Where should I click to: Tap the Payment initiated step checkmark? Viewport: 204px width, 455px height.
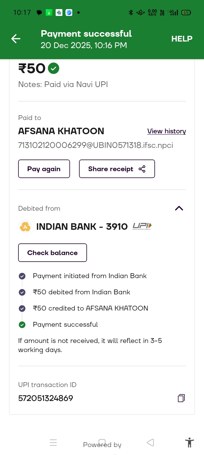22,276
